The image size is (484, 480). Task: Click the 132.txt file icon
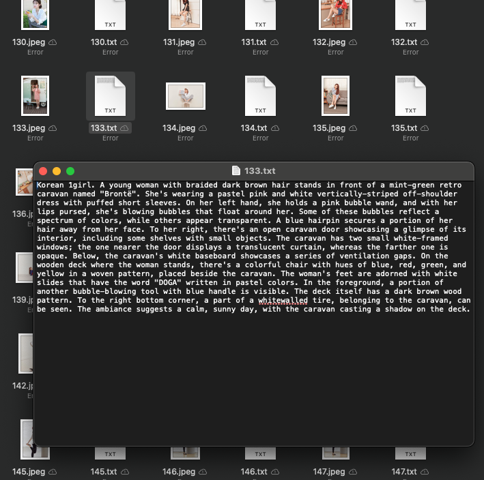click(x=410, y=15)
